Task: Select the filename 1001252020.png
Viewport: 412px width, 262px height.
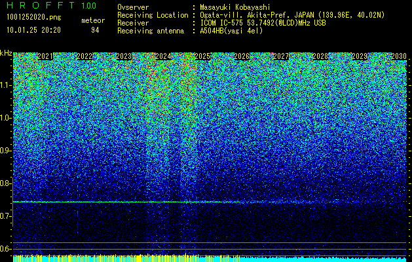Action: point(34,18)
